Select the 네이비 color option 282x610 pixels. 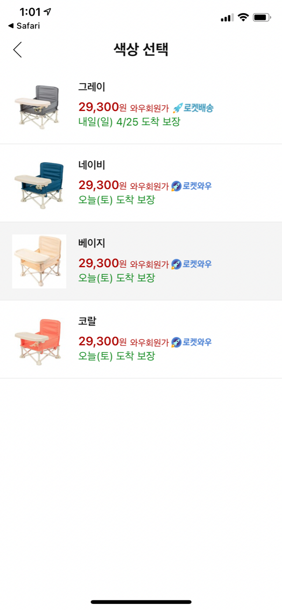[141, 183]
